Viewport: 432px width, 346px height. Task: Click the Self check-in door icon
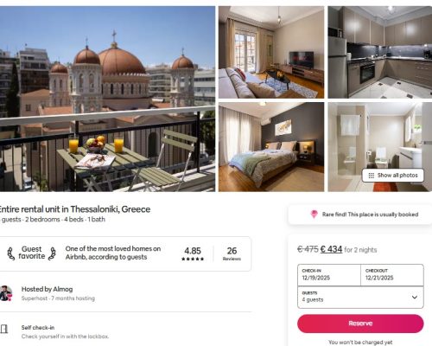tap(4, 329)
